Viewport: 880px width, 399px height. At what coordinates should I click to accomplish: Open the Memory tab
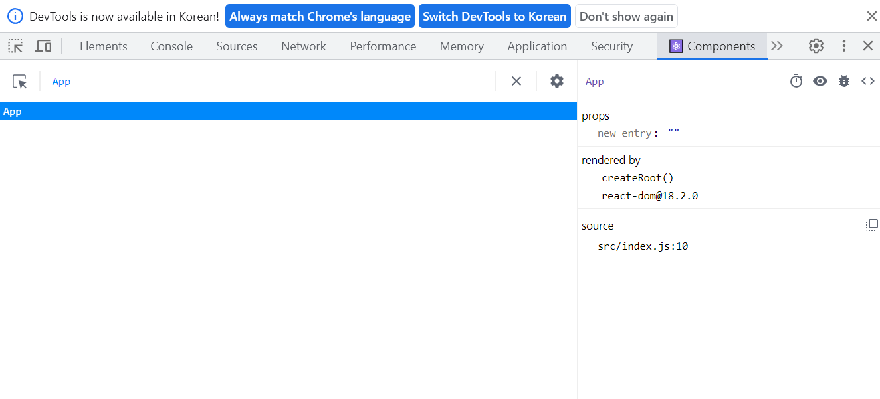coord(461,46)
